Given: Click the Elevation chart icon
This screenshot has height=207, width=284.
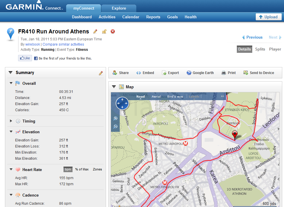Looking at the screenshot, I should pyautogui.click(x=18, y=132).
